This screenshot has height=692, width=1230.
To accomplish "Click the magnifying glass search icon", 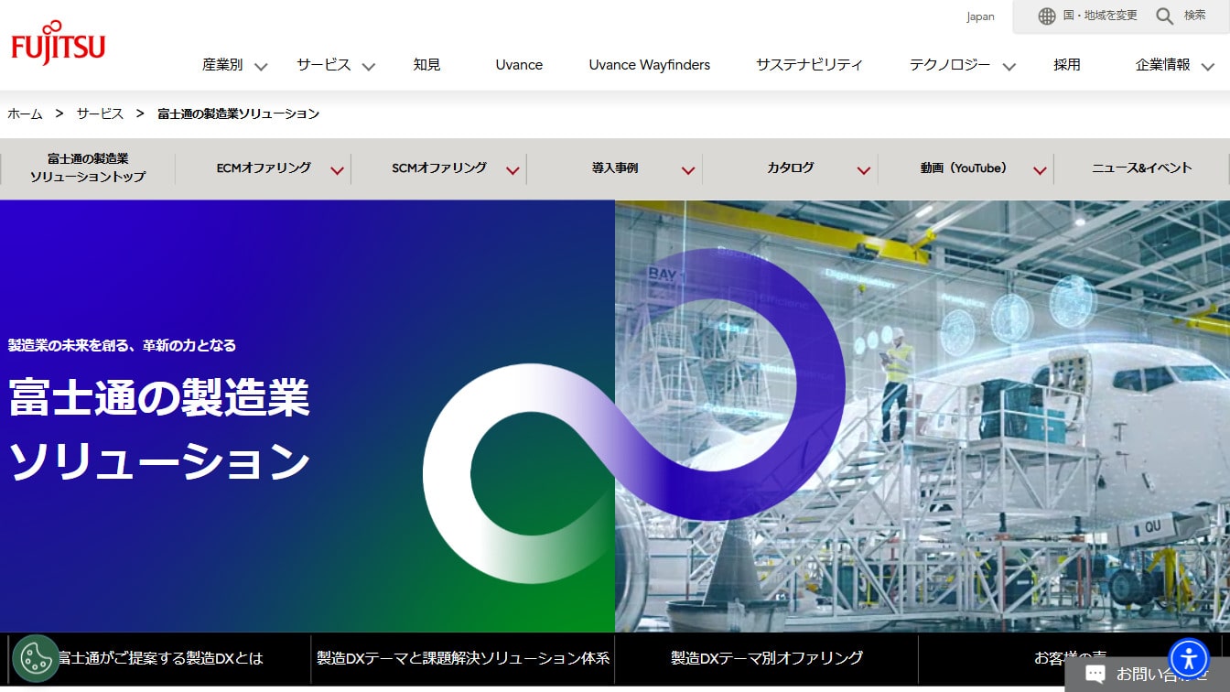I will pos(1164,16).
